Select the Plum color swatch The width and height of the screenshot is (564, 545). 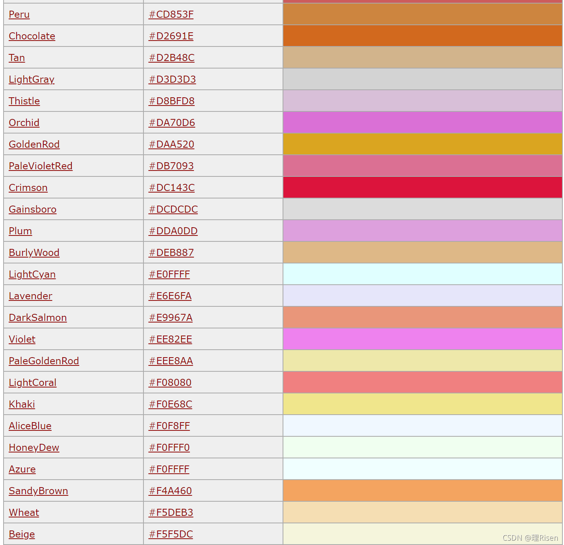coord(423,231)
